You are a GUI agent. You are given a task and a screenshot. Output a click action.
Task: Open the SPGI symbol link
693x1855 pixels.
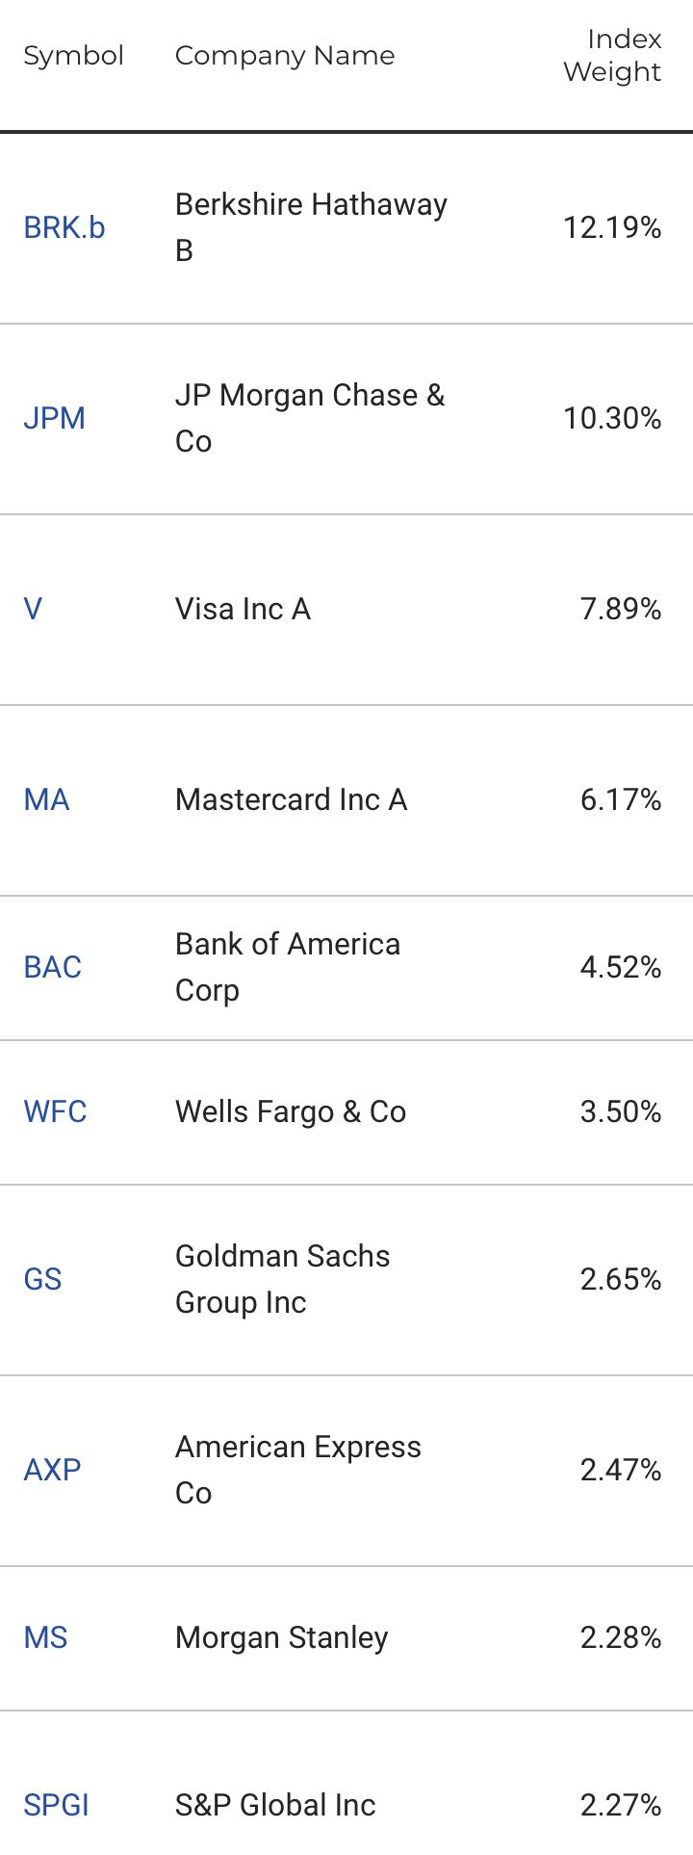(56, 1806)
